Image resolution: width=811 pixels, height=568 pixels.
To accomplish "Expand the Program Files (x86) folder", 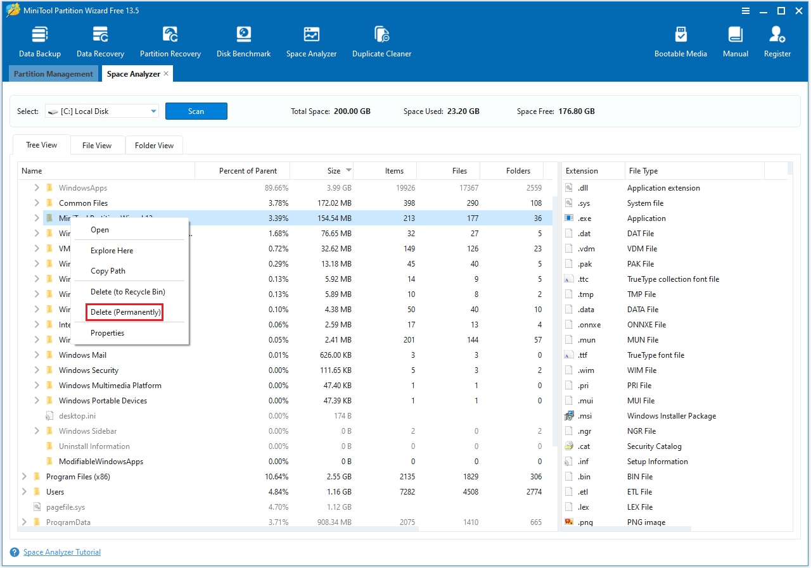I will [25, 476].
